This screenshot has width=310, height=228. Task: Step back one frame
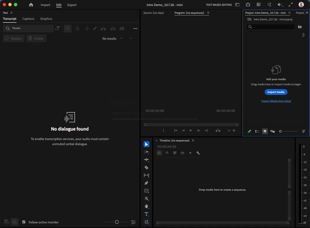[183, 130]
